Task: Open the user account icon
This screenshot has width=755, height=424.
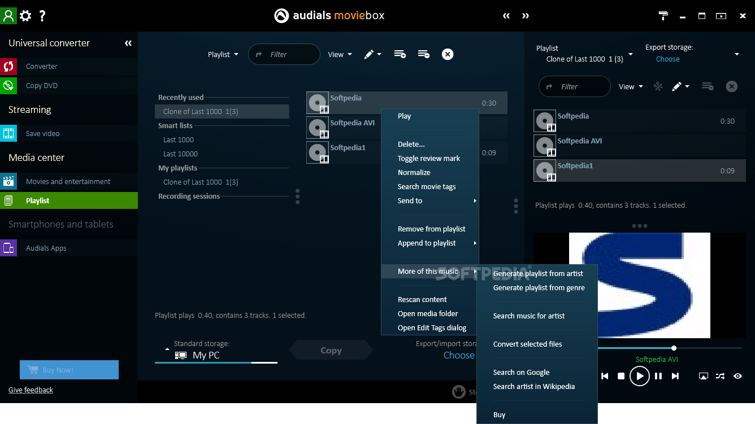Action: point(8,15)
